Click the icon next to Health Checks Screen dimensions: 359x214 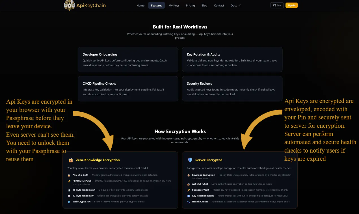click(189, 202)
